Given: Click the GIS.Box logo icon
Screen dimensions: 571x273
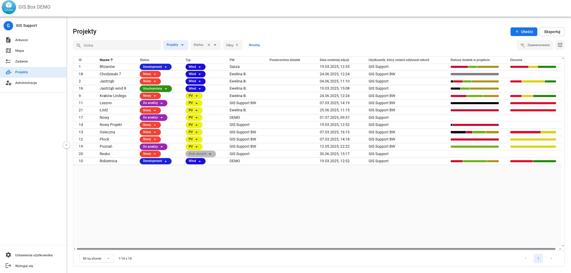Looking at the screenshot, I should pyautogui.click(x=9, y=7).
